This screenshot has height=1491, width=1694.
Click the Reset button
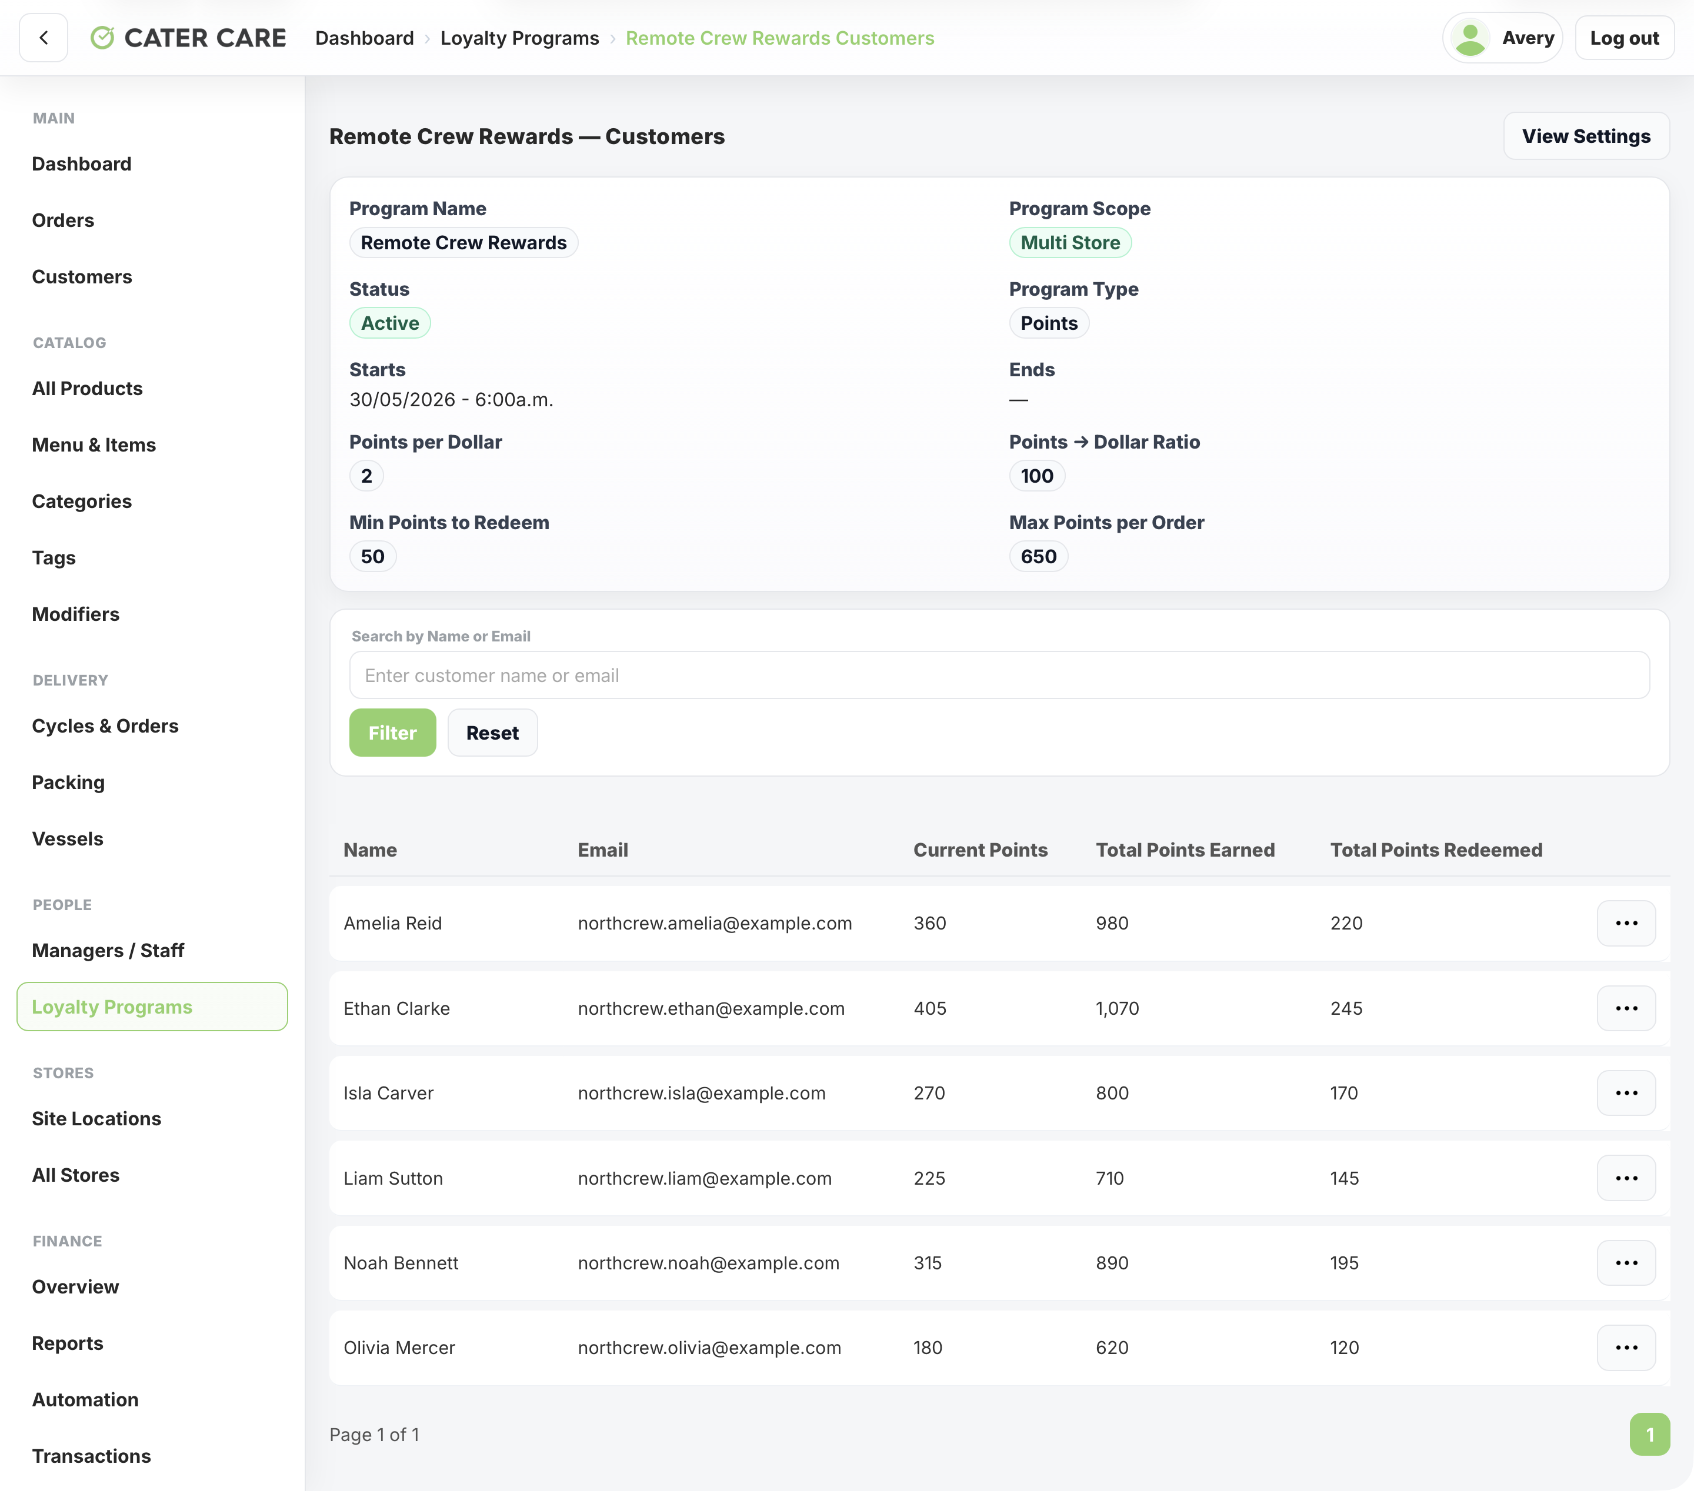click(x=492, y=732)
